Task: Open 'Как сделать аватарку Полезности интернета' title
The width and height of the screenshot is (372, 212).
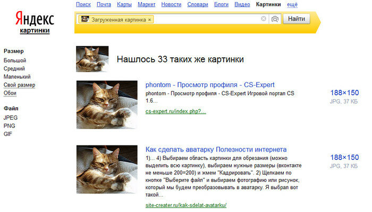Action: [216, 149]
